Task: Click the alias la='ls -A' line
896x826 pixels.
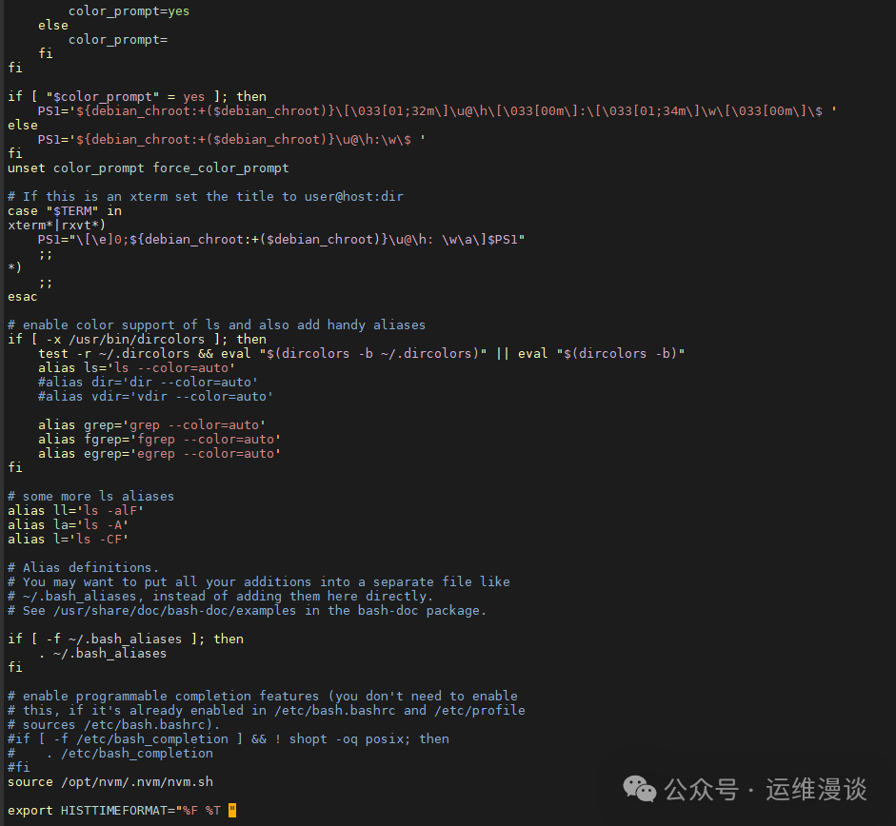Action: coord(68,524)
